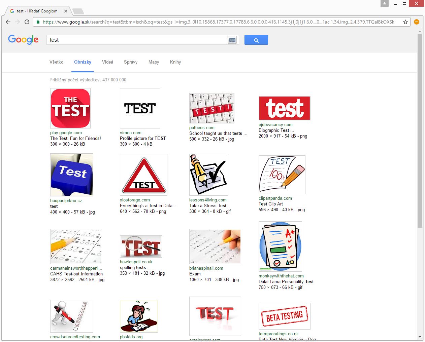This screenshot has width=425, height=342.
Task: Open the A+ graded paper thumbnail
Action: pos(280,246)
